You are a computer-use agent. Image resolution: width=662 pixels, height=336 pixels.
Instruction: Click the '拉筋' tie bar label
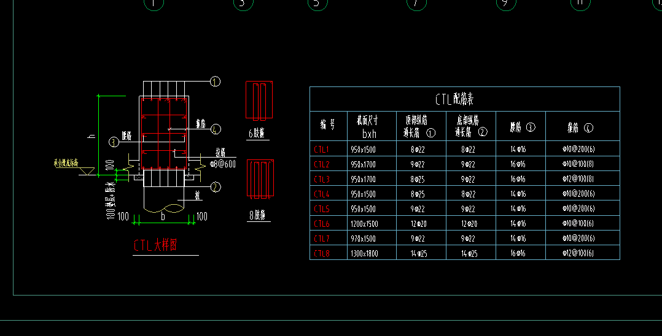(x=220, y=152)
